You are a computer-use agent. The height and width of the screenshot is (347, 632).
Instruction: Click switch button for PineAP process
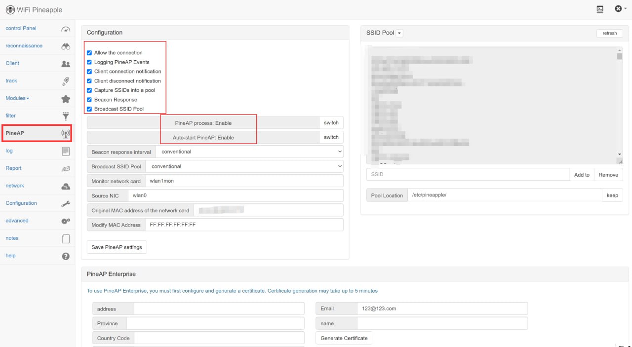coord(331,123)
